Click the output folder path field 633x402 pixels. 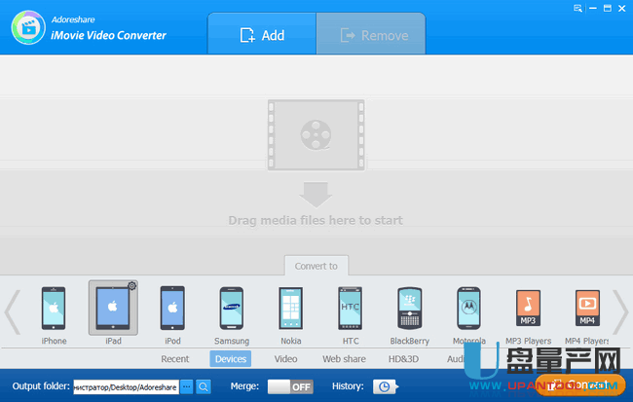pos(126,386)
